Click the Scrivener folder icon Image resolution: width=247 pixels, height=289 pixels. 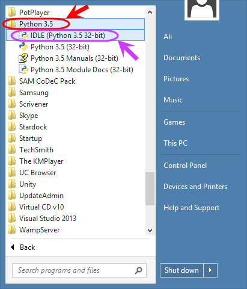point(11,104)
